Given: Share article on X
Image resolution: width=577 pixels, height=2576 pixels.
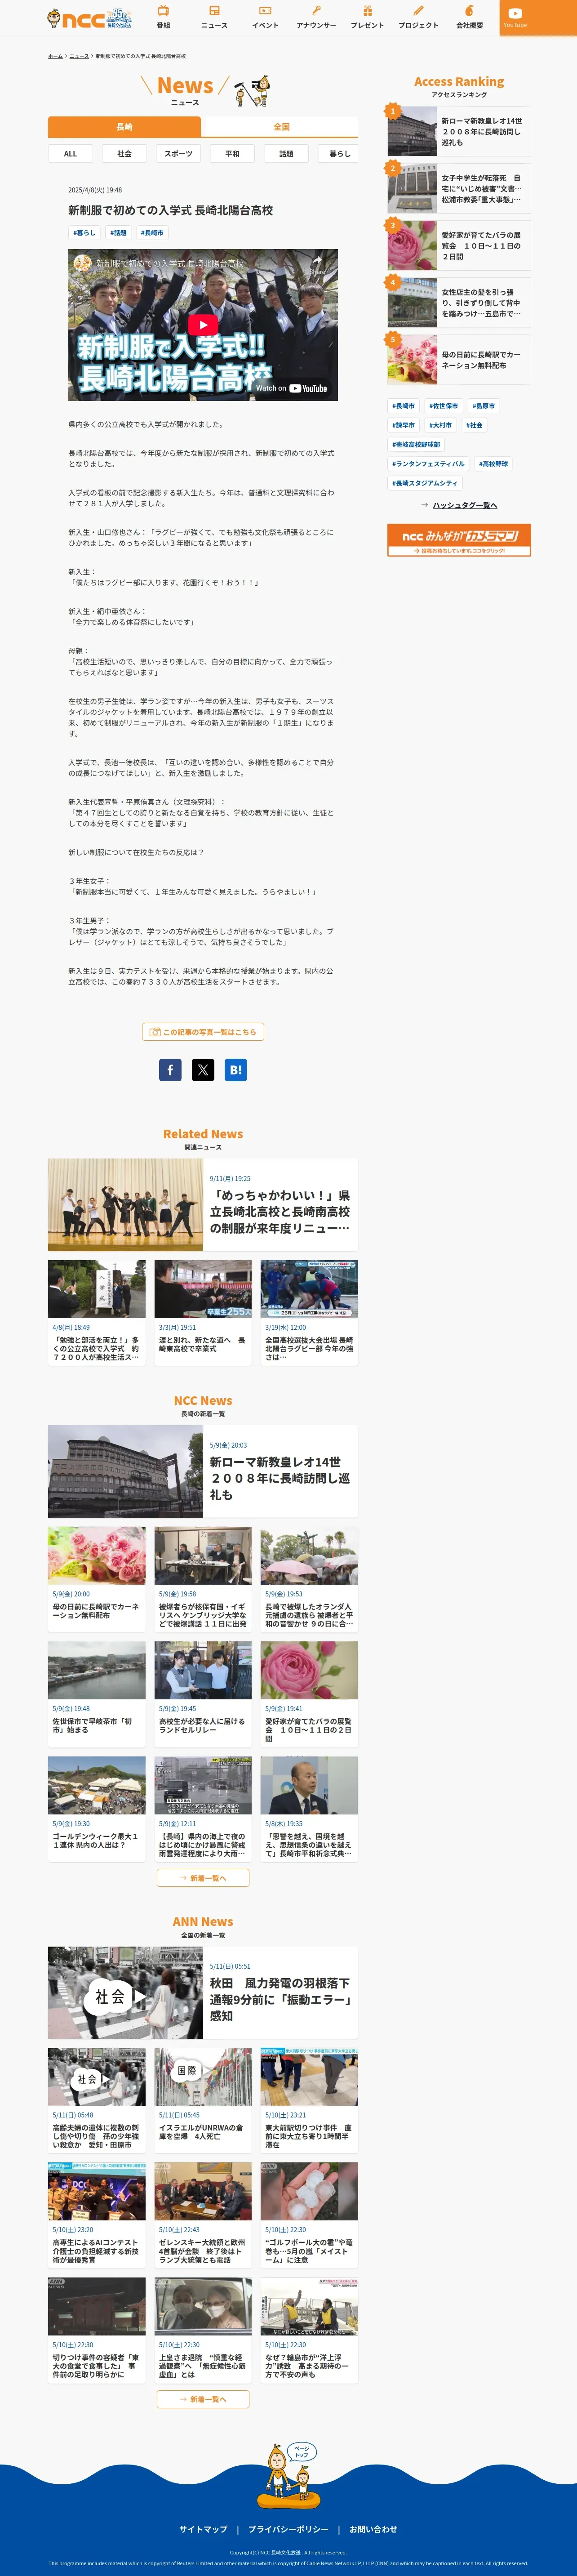Looking at the screenshot, I should [x=203, y=1070].
